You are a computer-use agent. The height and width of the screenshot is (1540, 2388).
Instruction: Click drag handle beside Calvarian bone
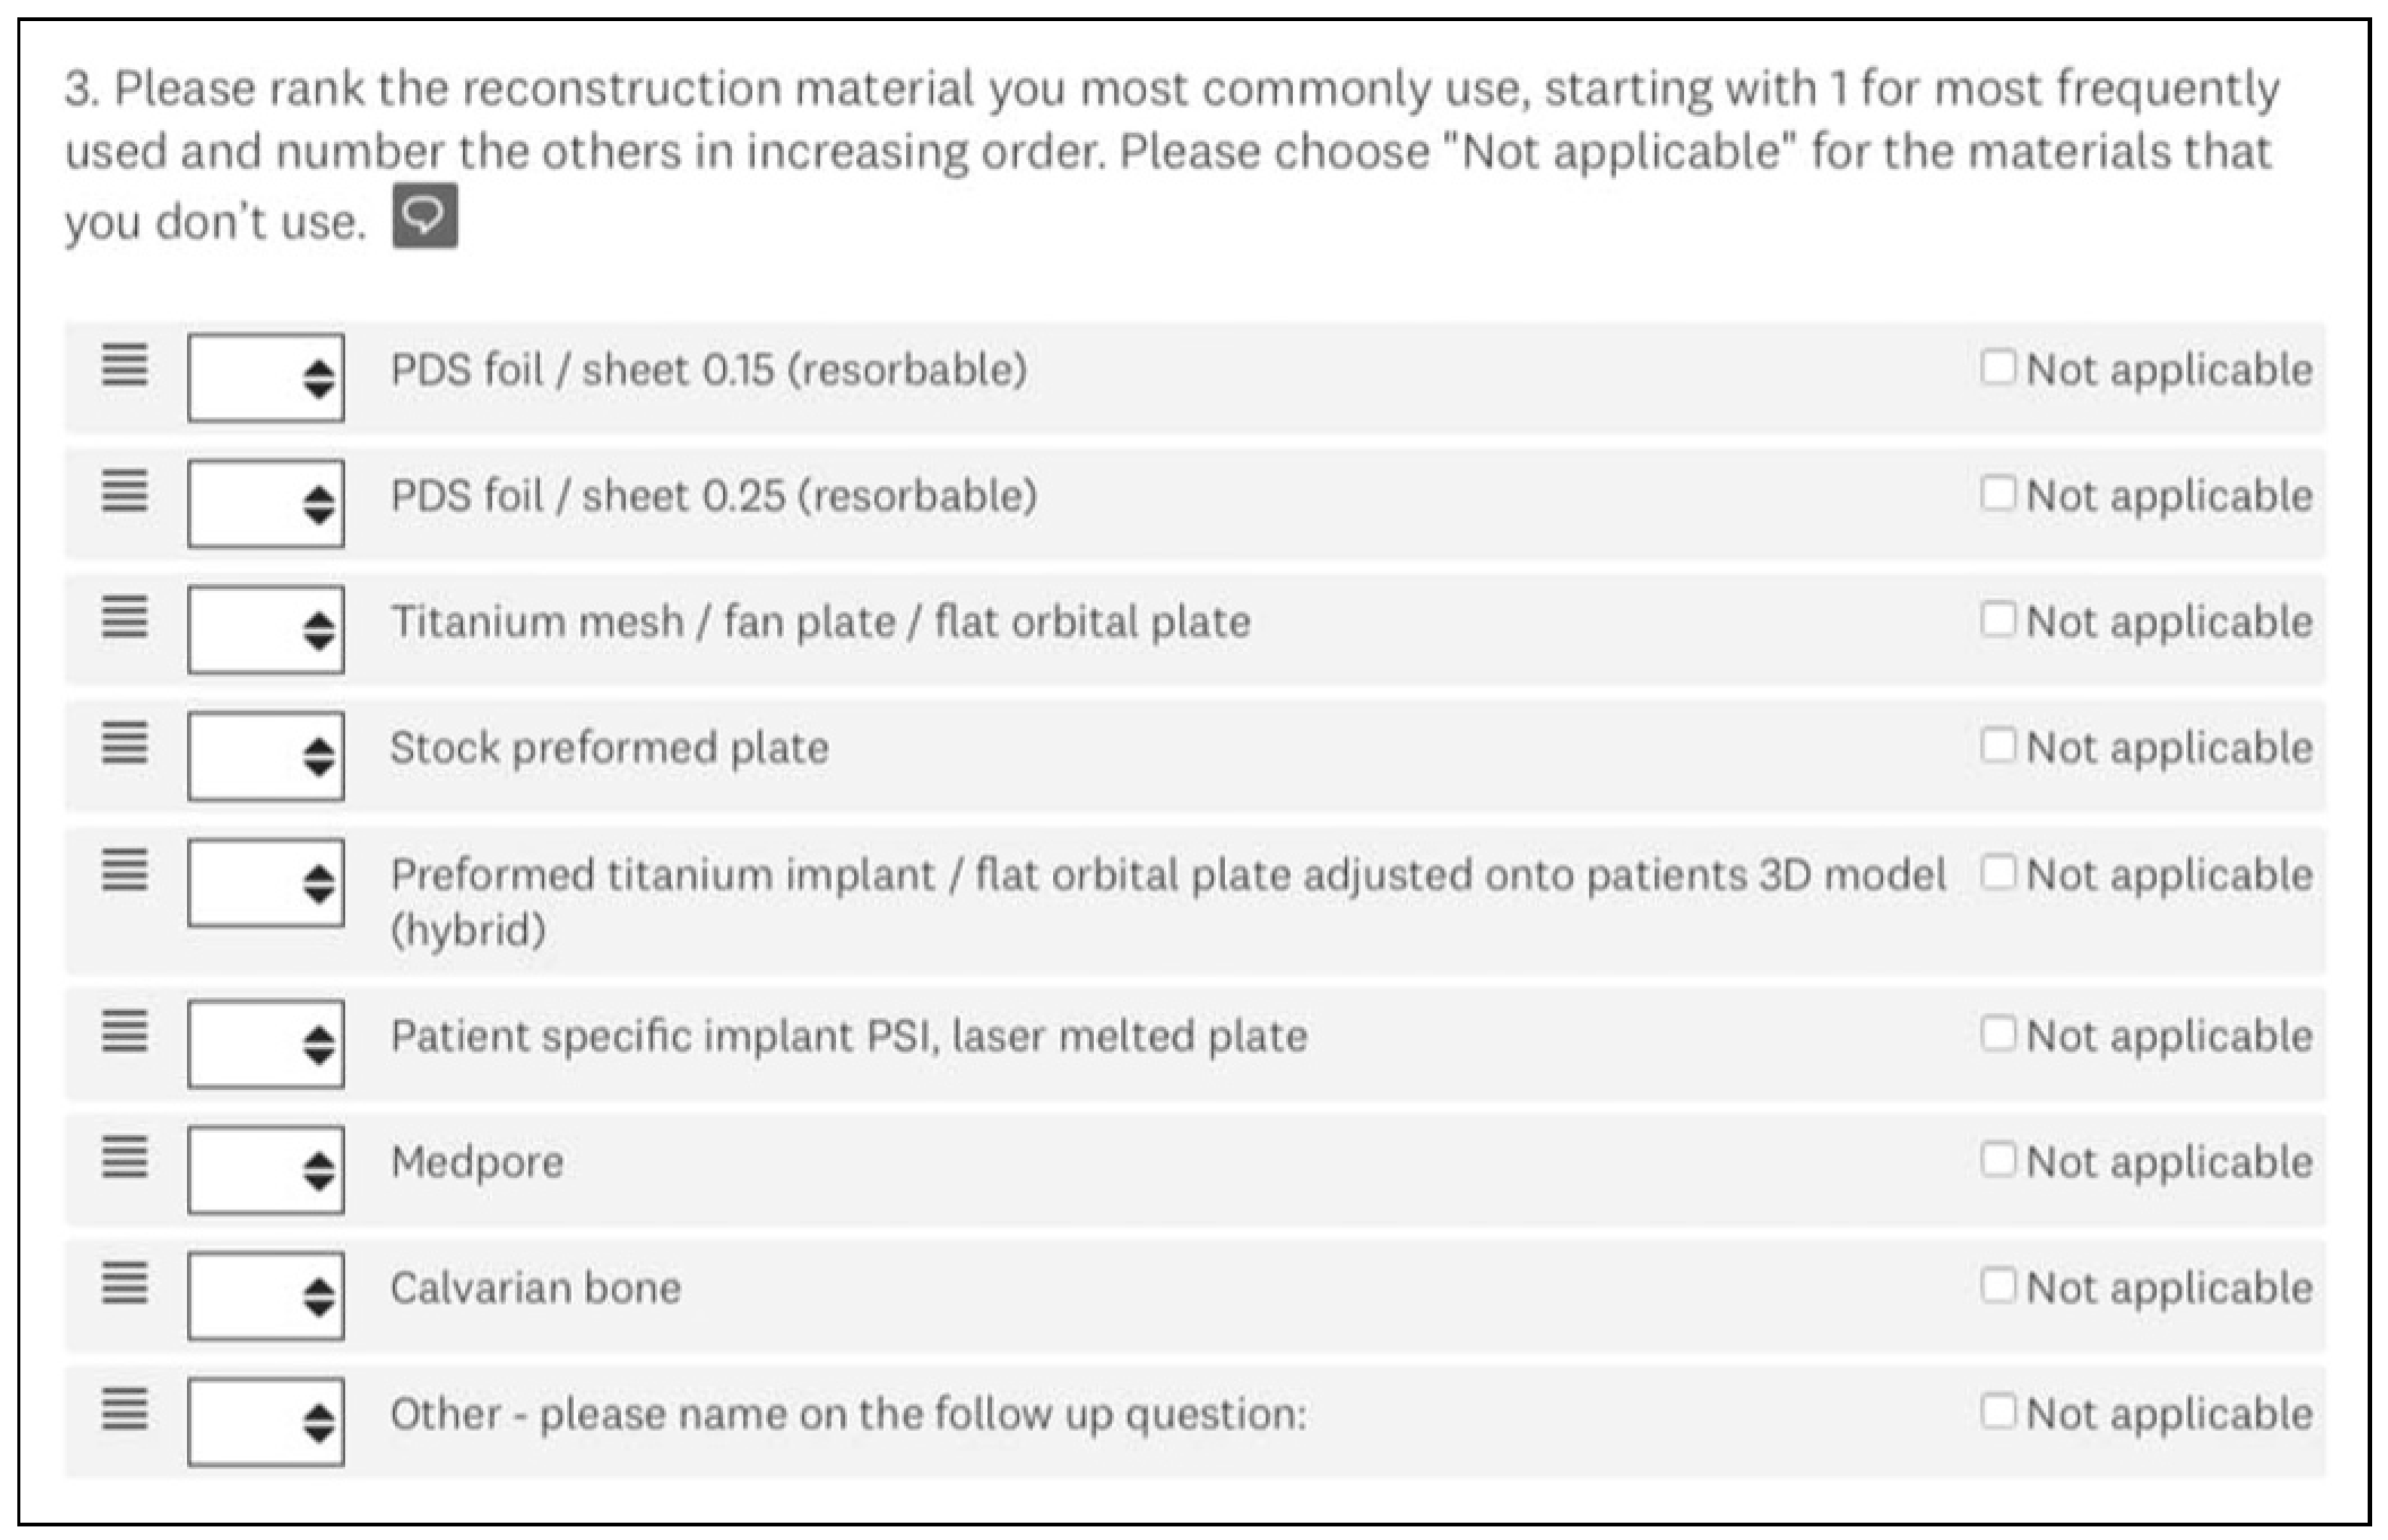click(125, 1283)
